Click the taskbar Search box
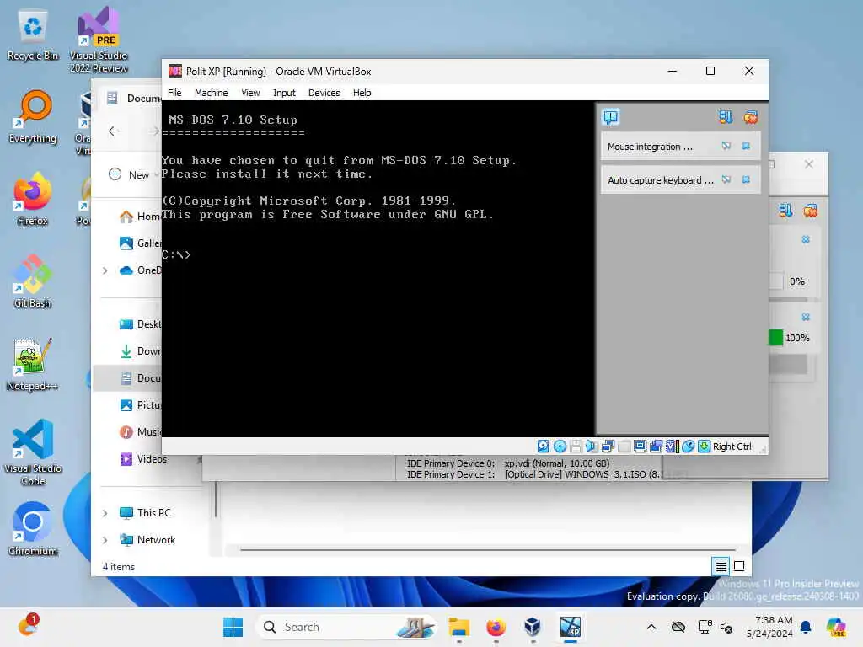863x647 pixels. (346, 627)
